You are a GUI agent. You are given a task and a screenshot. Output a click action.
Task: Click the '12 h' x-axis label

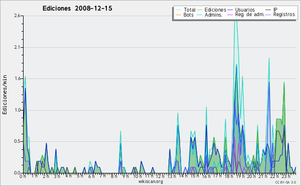pyautogui.click(x=160, y=176)
